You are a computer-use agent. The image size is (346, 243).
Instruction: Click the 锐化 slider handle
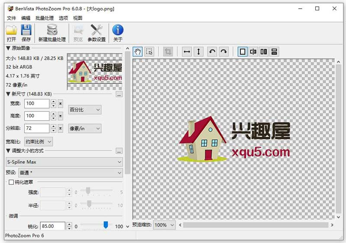106,225
